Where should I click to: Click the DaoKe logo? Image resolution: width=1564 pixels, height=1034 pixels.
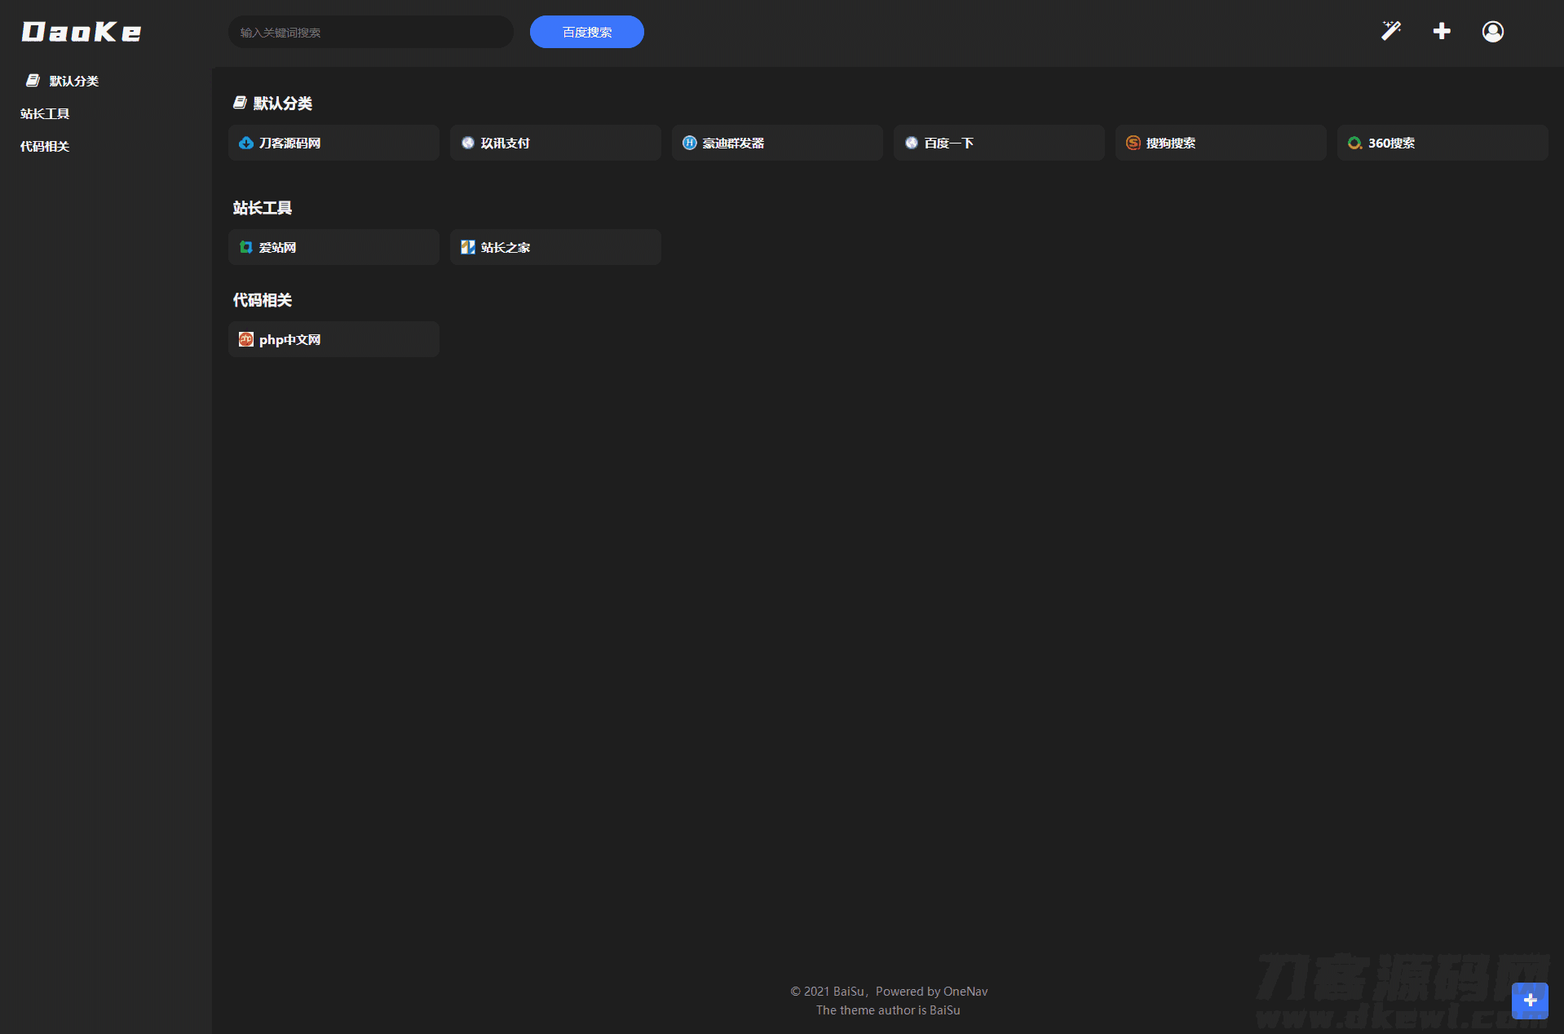pyautogui.click(x=82, y=32)
